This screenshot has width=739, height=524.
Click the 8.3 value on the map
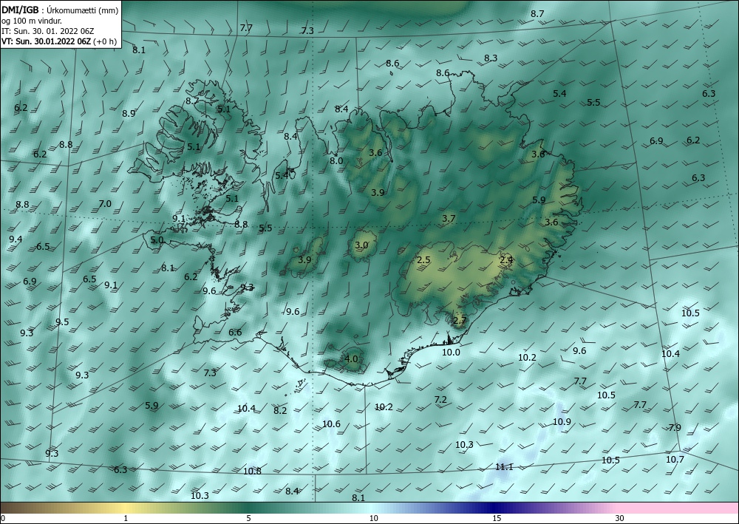[491, 58]
